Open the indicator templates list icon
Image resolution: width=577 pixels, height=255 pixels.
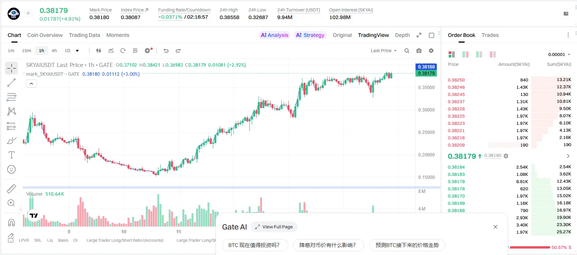click(x=135, y=51)
